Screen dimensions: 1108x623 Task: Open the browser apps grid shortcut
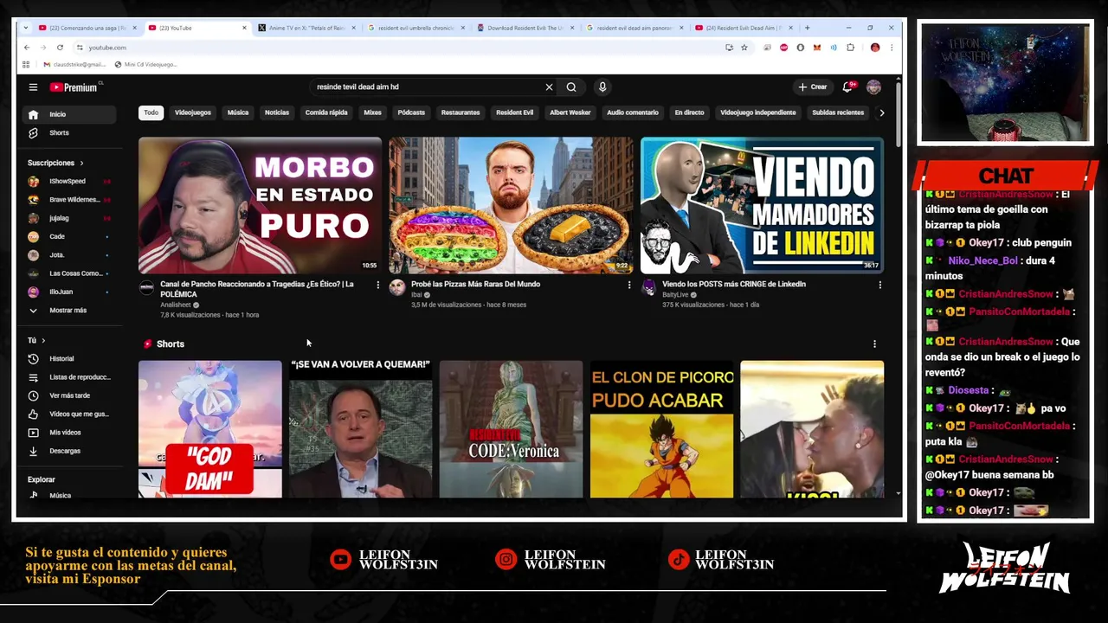[x=26, y=64]
